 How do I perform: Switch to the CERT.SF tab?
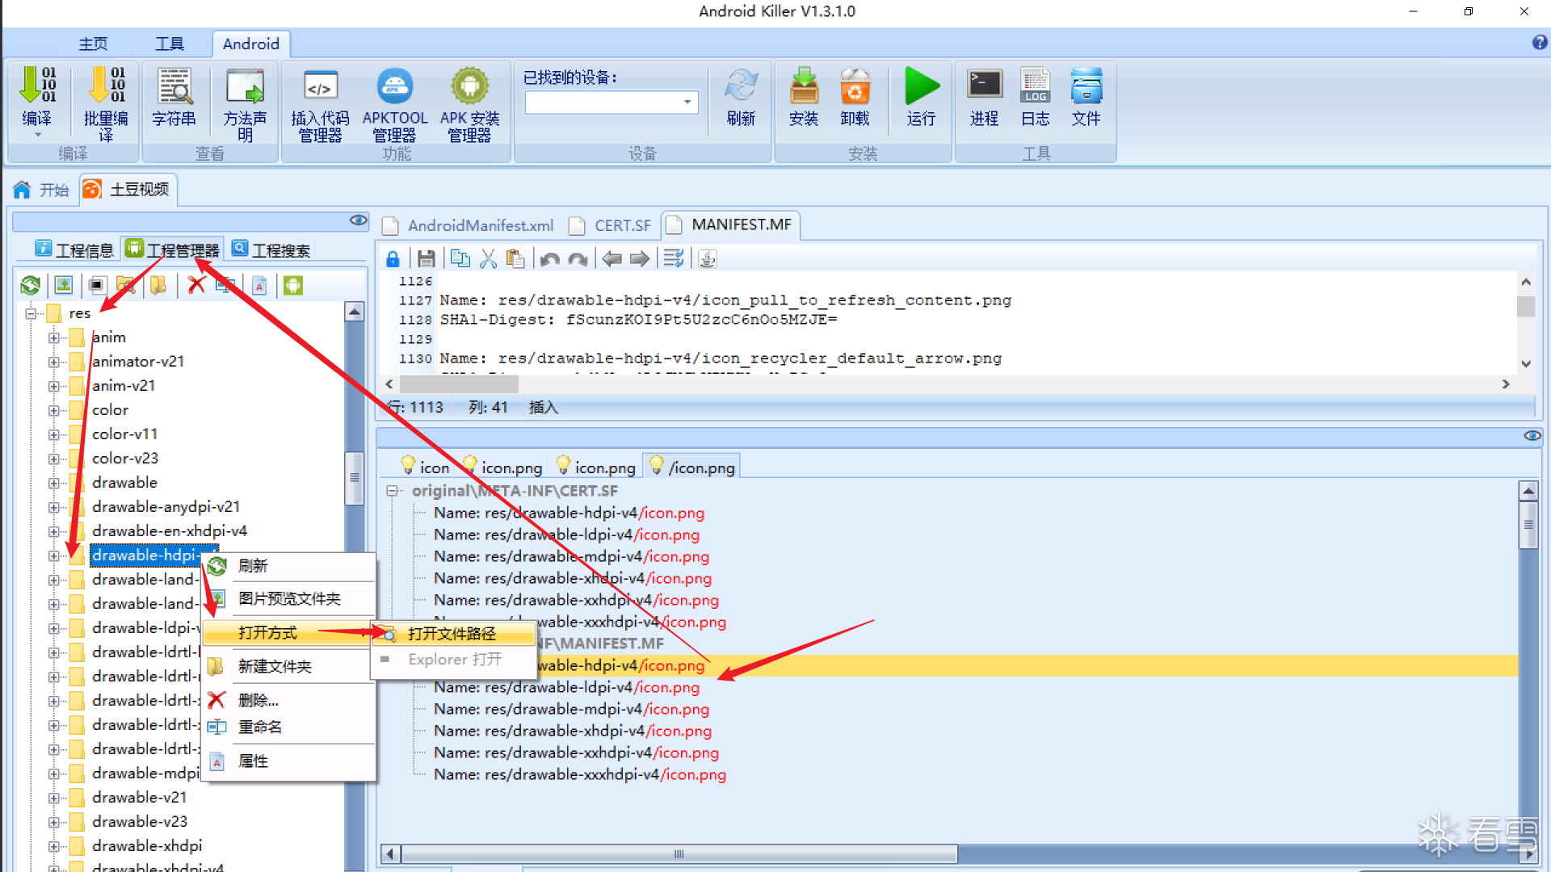[x=611, y=225]
